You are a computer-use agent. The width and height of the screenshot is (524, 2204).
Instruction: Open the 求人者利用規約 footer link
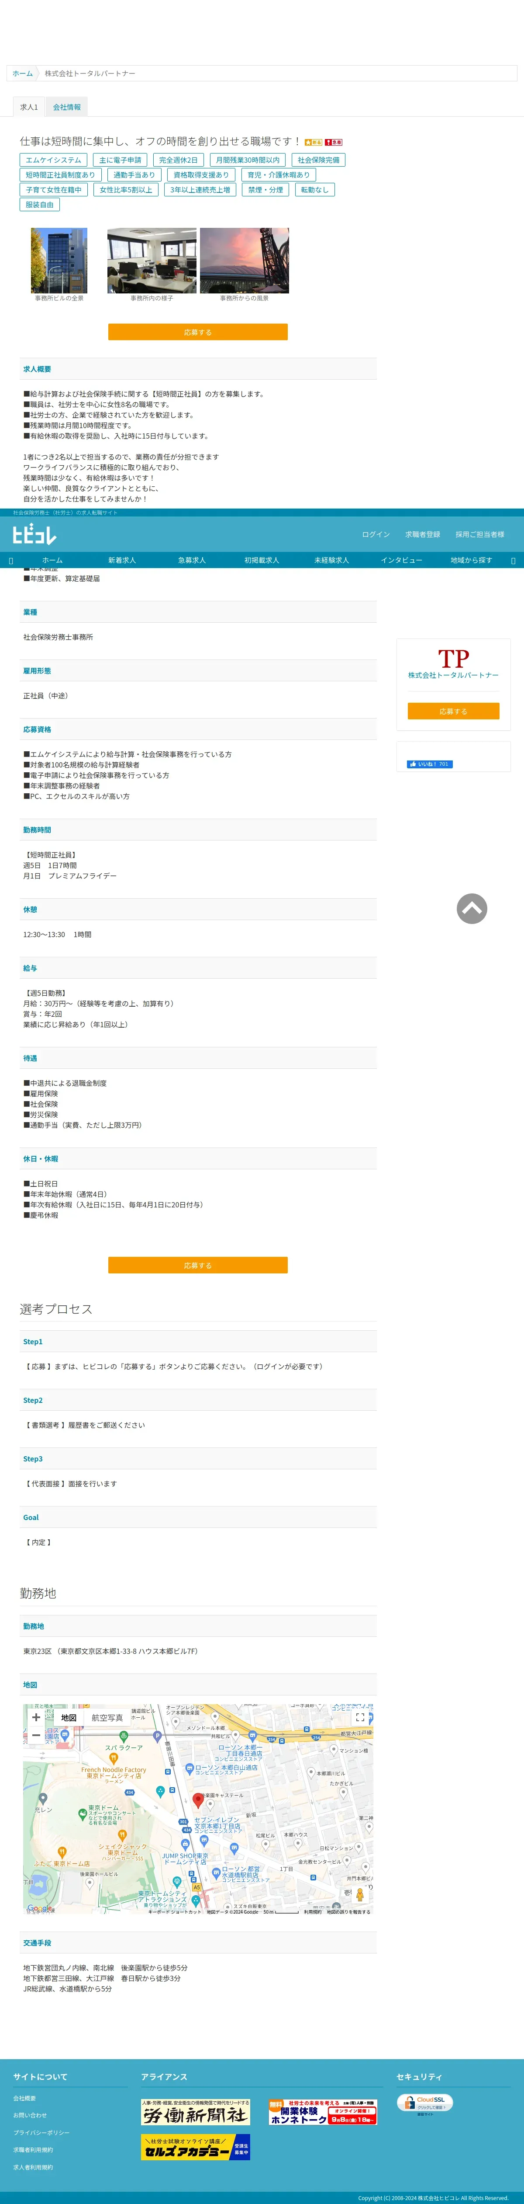32,2167
